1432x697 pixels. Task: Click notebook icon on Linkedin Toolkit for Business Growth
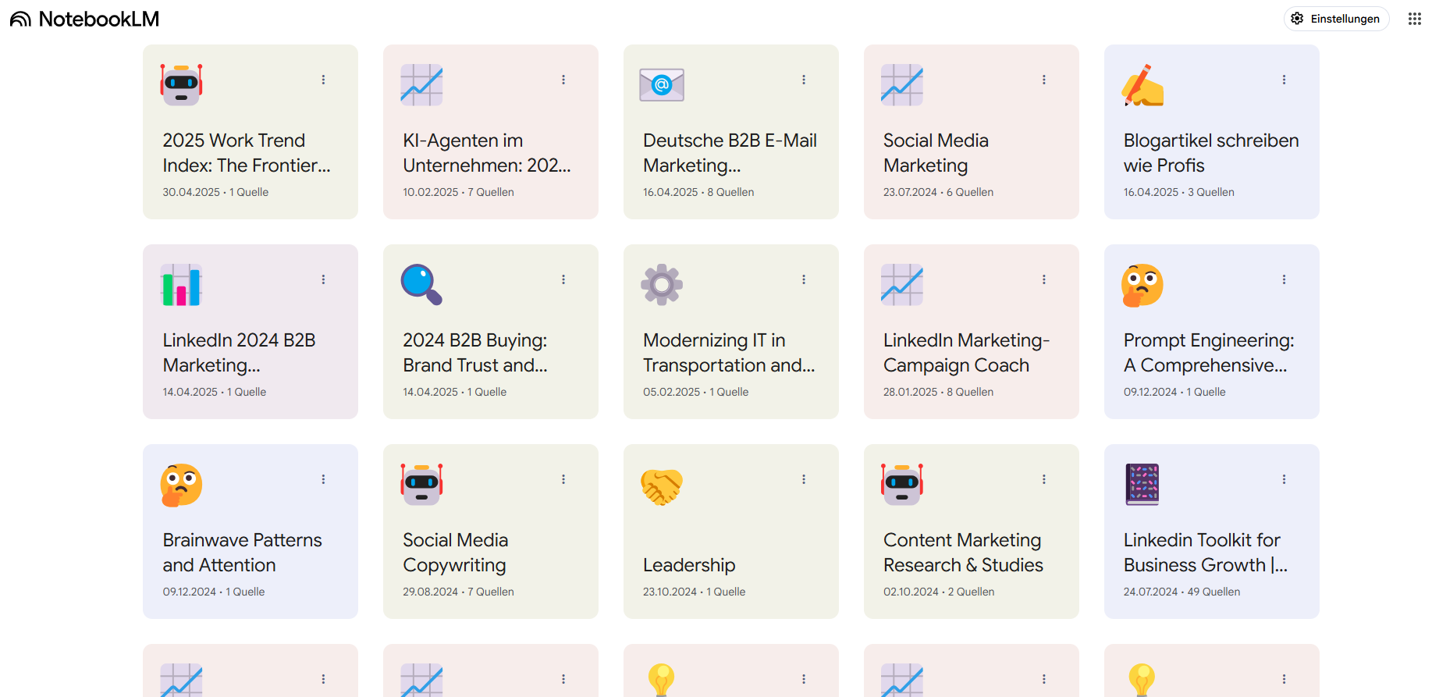(1142, 484)
